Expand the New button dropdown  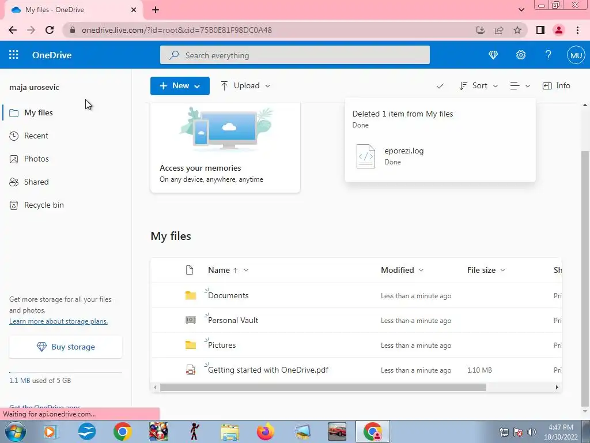click(x=197, y=87)
